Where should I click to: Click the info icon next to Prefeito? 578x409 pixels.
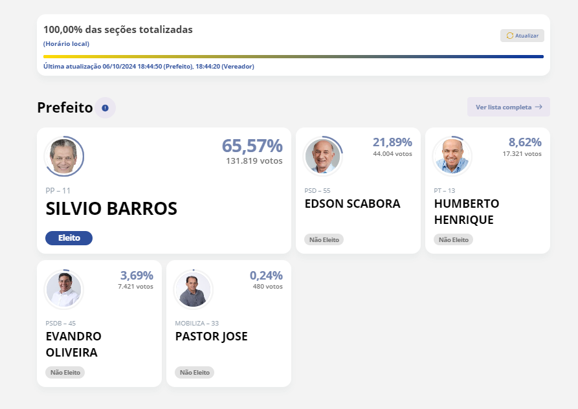click(x=105, y=107)
